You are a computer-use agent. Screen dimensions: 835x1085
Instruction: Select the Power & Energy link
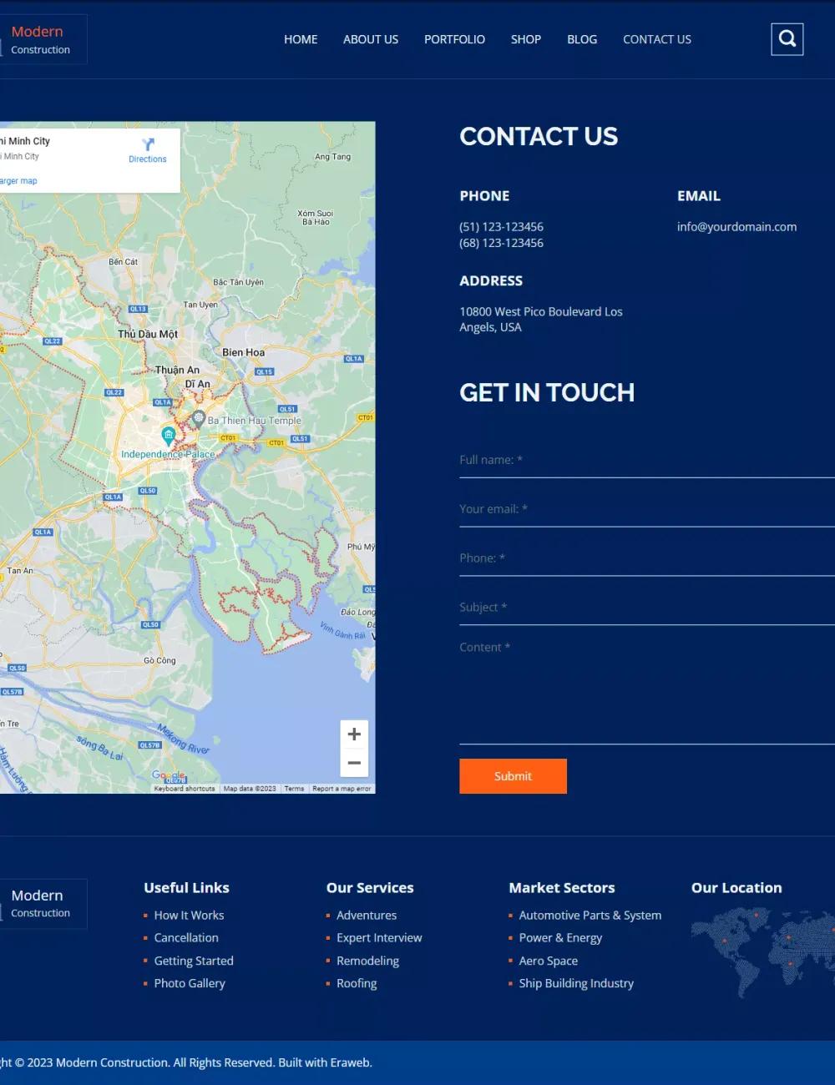coord(560,938)
